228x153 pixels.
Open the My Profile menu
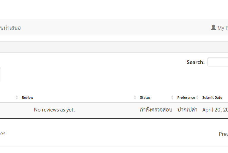(x=221, y=28)
